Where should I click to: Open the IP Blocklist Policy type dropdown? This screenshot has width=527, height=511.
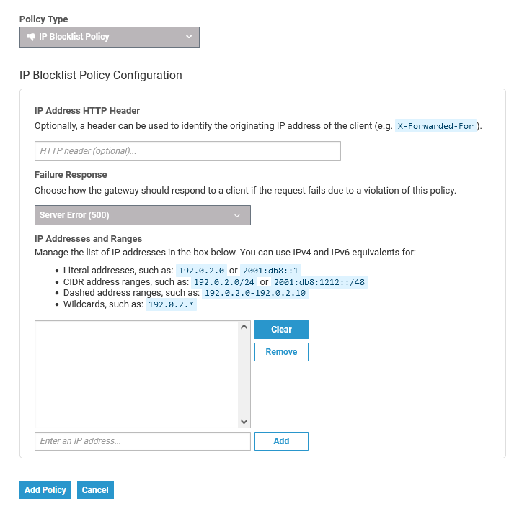click(x=109, y=37)
